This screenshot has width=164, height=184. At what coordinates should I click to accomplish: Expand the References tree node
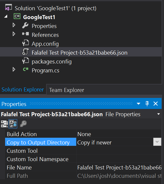coord(14,34)
